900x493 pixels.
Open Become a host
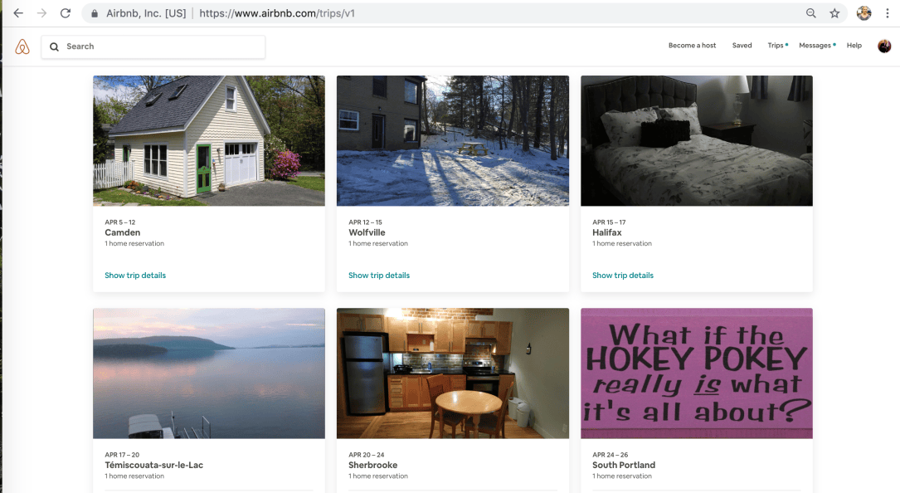tap(692, 46)
